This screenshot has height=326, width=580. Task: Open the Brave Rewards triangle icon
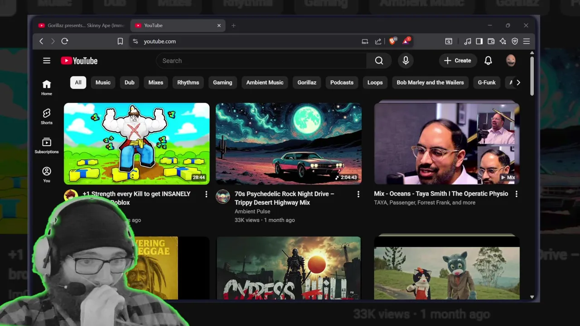[x=406, y=41]
